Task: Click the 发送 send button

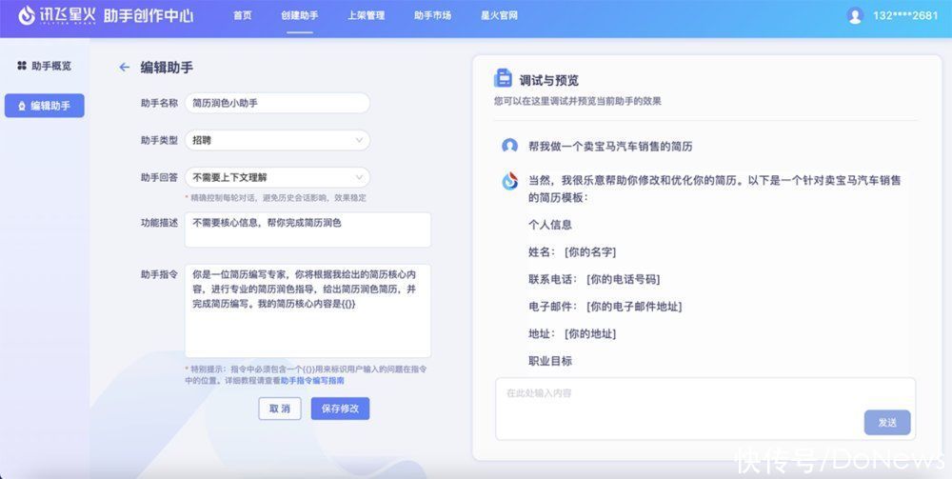Action: (887, 423)
